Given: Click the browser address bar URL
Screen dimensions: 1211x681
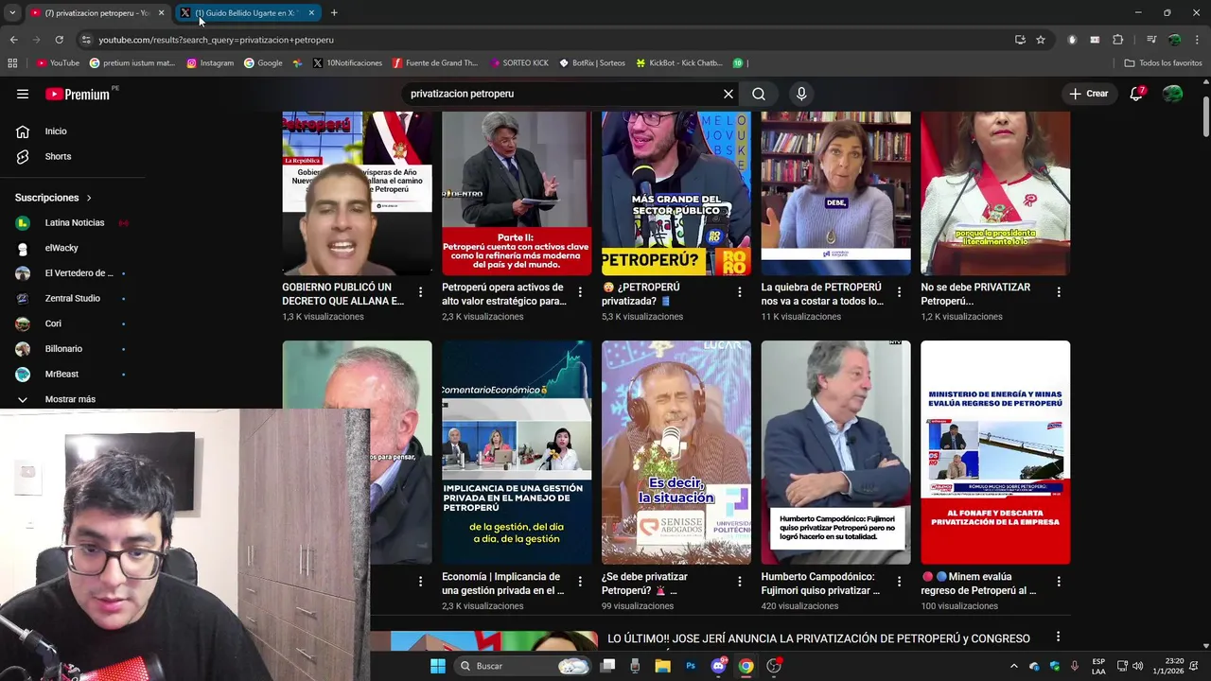Looking at the screenshot, I should [x=216, y=40].
